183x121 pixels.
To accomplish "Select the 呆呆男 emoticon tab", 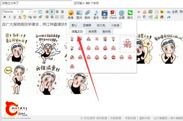I will [92, 31].
